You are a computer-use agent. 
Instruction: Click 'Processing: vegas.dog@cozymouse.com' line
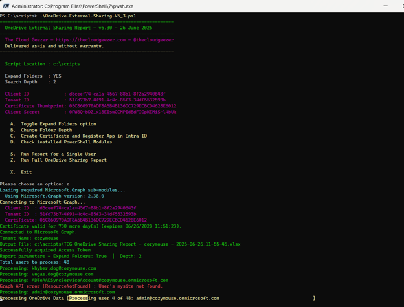click(47, 274)
